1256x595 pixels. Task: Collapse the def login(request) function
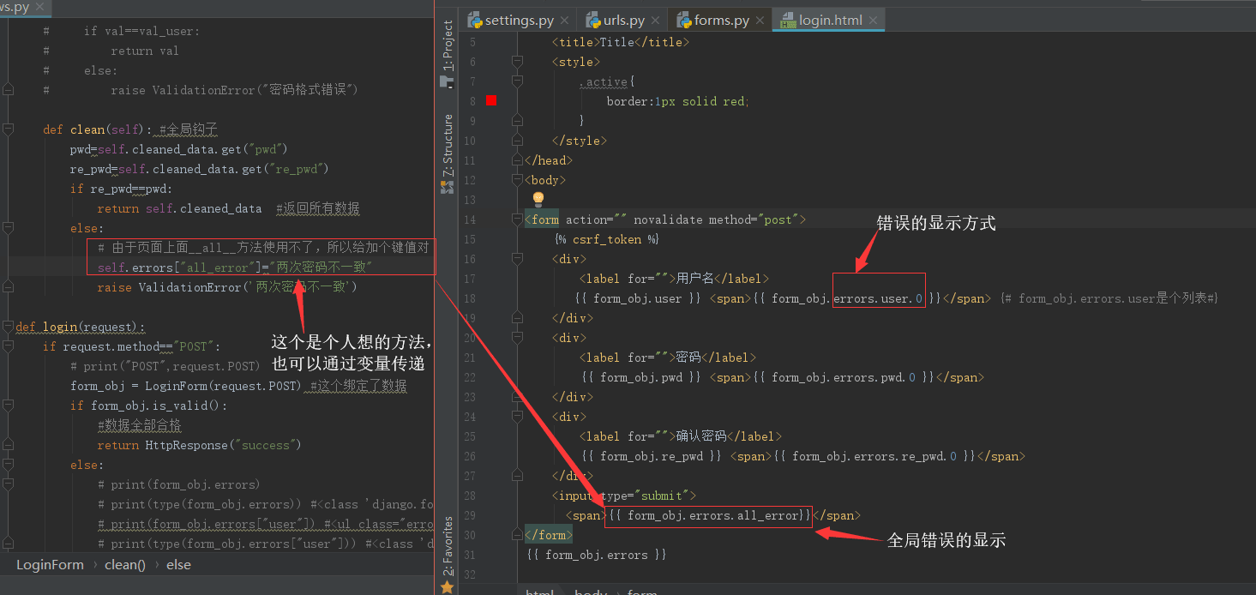8,327
